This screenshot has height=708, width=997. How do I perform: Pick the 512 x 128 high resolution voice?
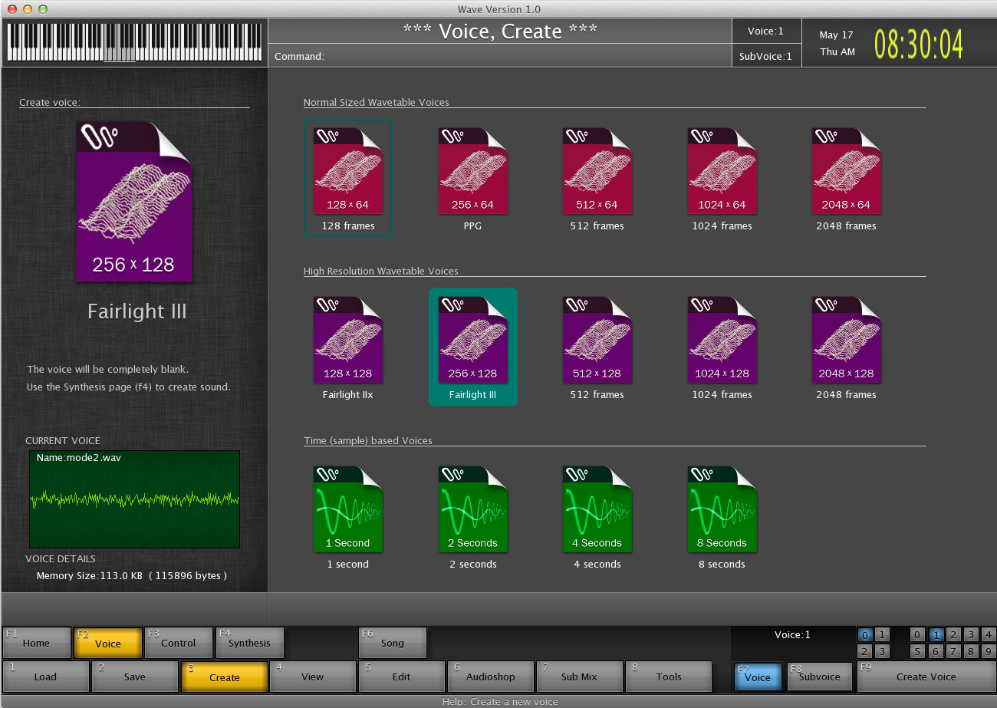pos(597,347)
